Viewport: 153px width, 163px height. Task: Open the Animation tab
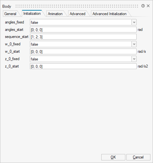pos(55,14)
